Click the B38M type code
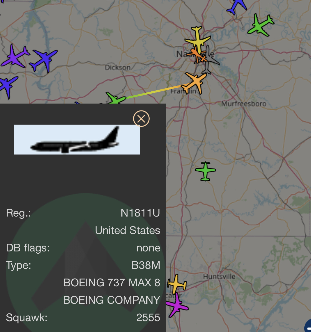 [x=146, y=265]
